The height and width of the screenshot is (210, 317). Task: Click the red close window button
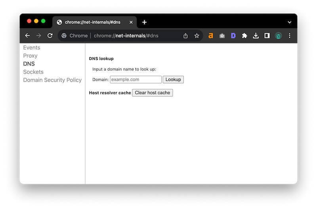tap(29, 21)
